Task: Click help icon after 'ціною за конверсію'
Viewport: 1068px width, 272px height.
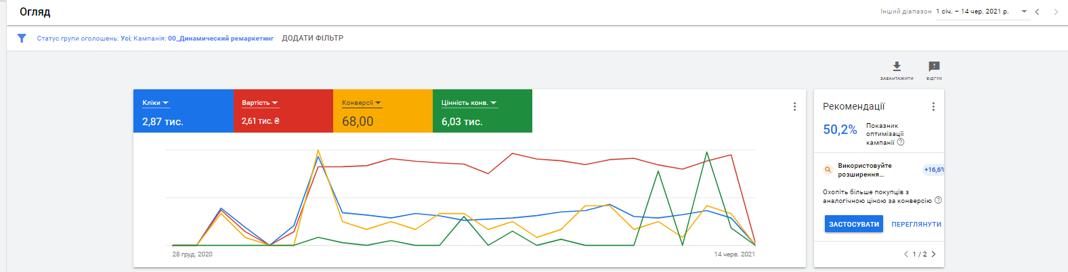Action: click(x=938, y=200)
